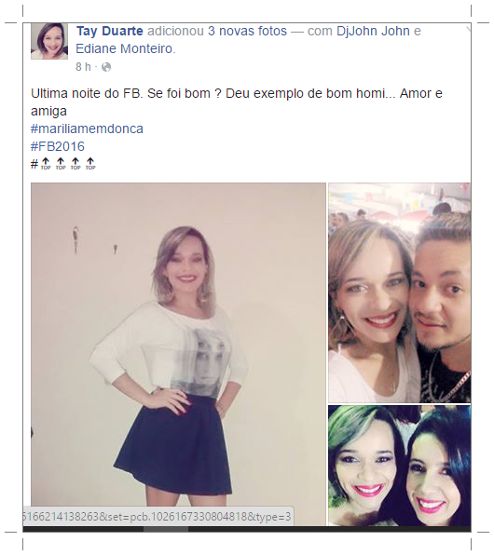The width and height of the screenshot is (494, 555).
Task: Follow the #FB2016 hashtag
Action: tap(58, 146)
